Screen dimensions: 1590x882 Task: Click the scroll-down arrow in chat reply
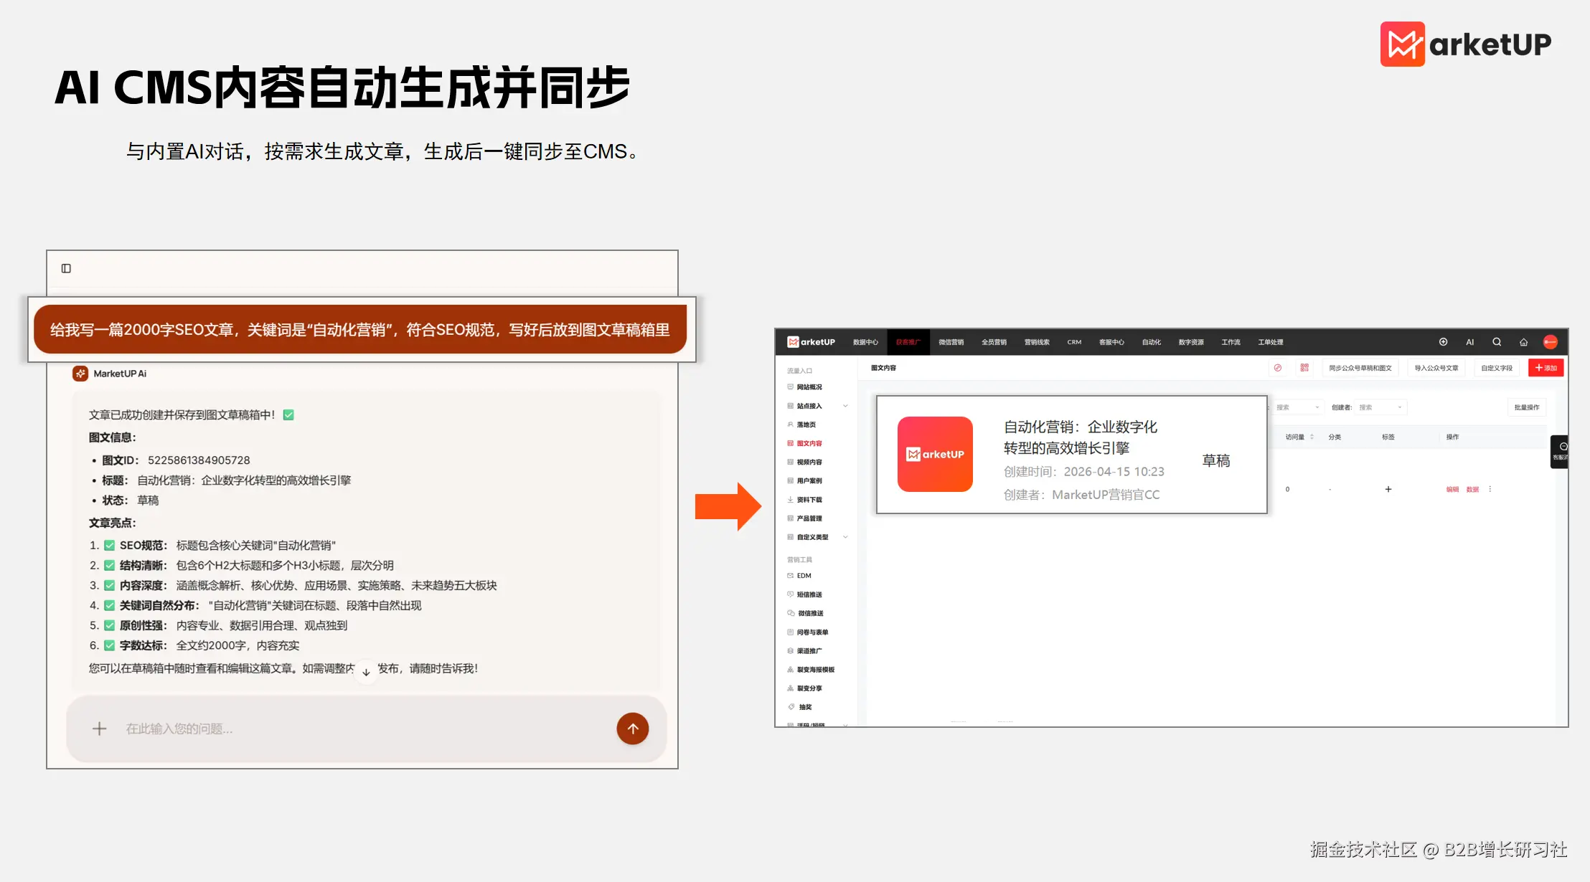[x=366, y=672]
